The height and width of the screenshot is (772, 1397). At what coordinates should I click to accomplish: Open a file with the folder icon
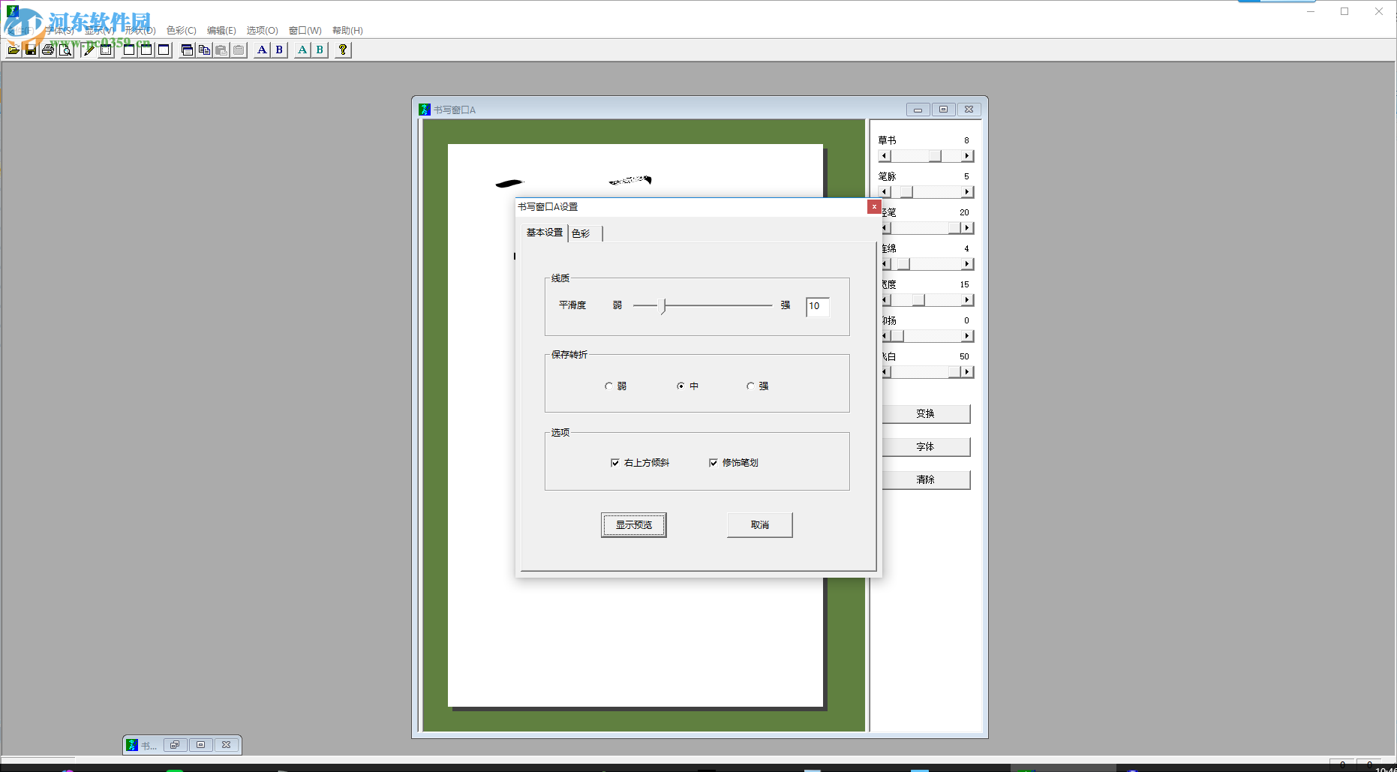point(14,50)
